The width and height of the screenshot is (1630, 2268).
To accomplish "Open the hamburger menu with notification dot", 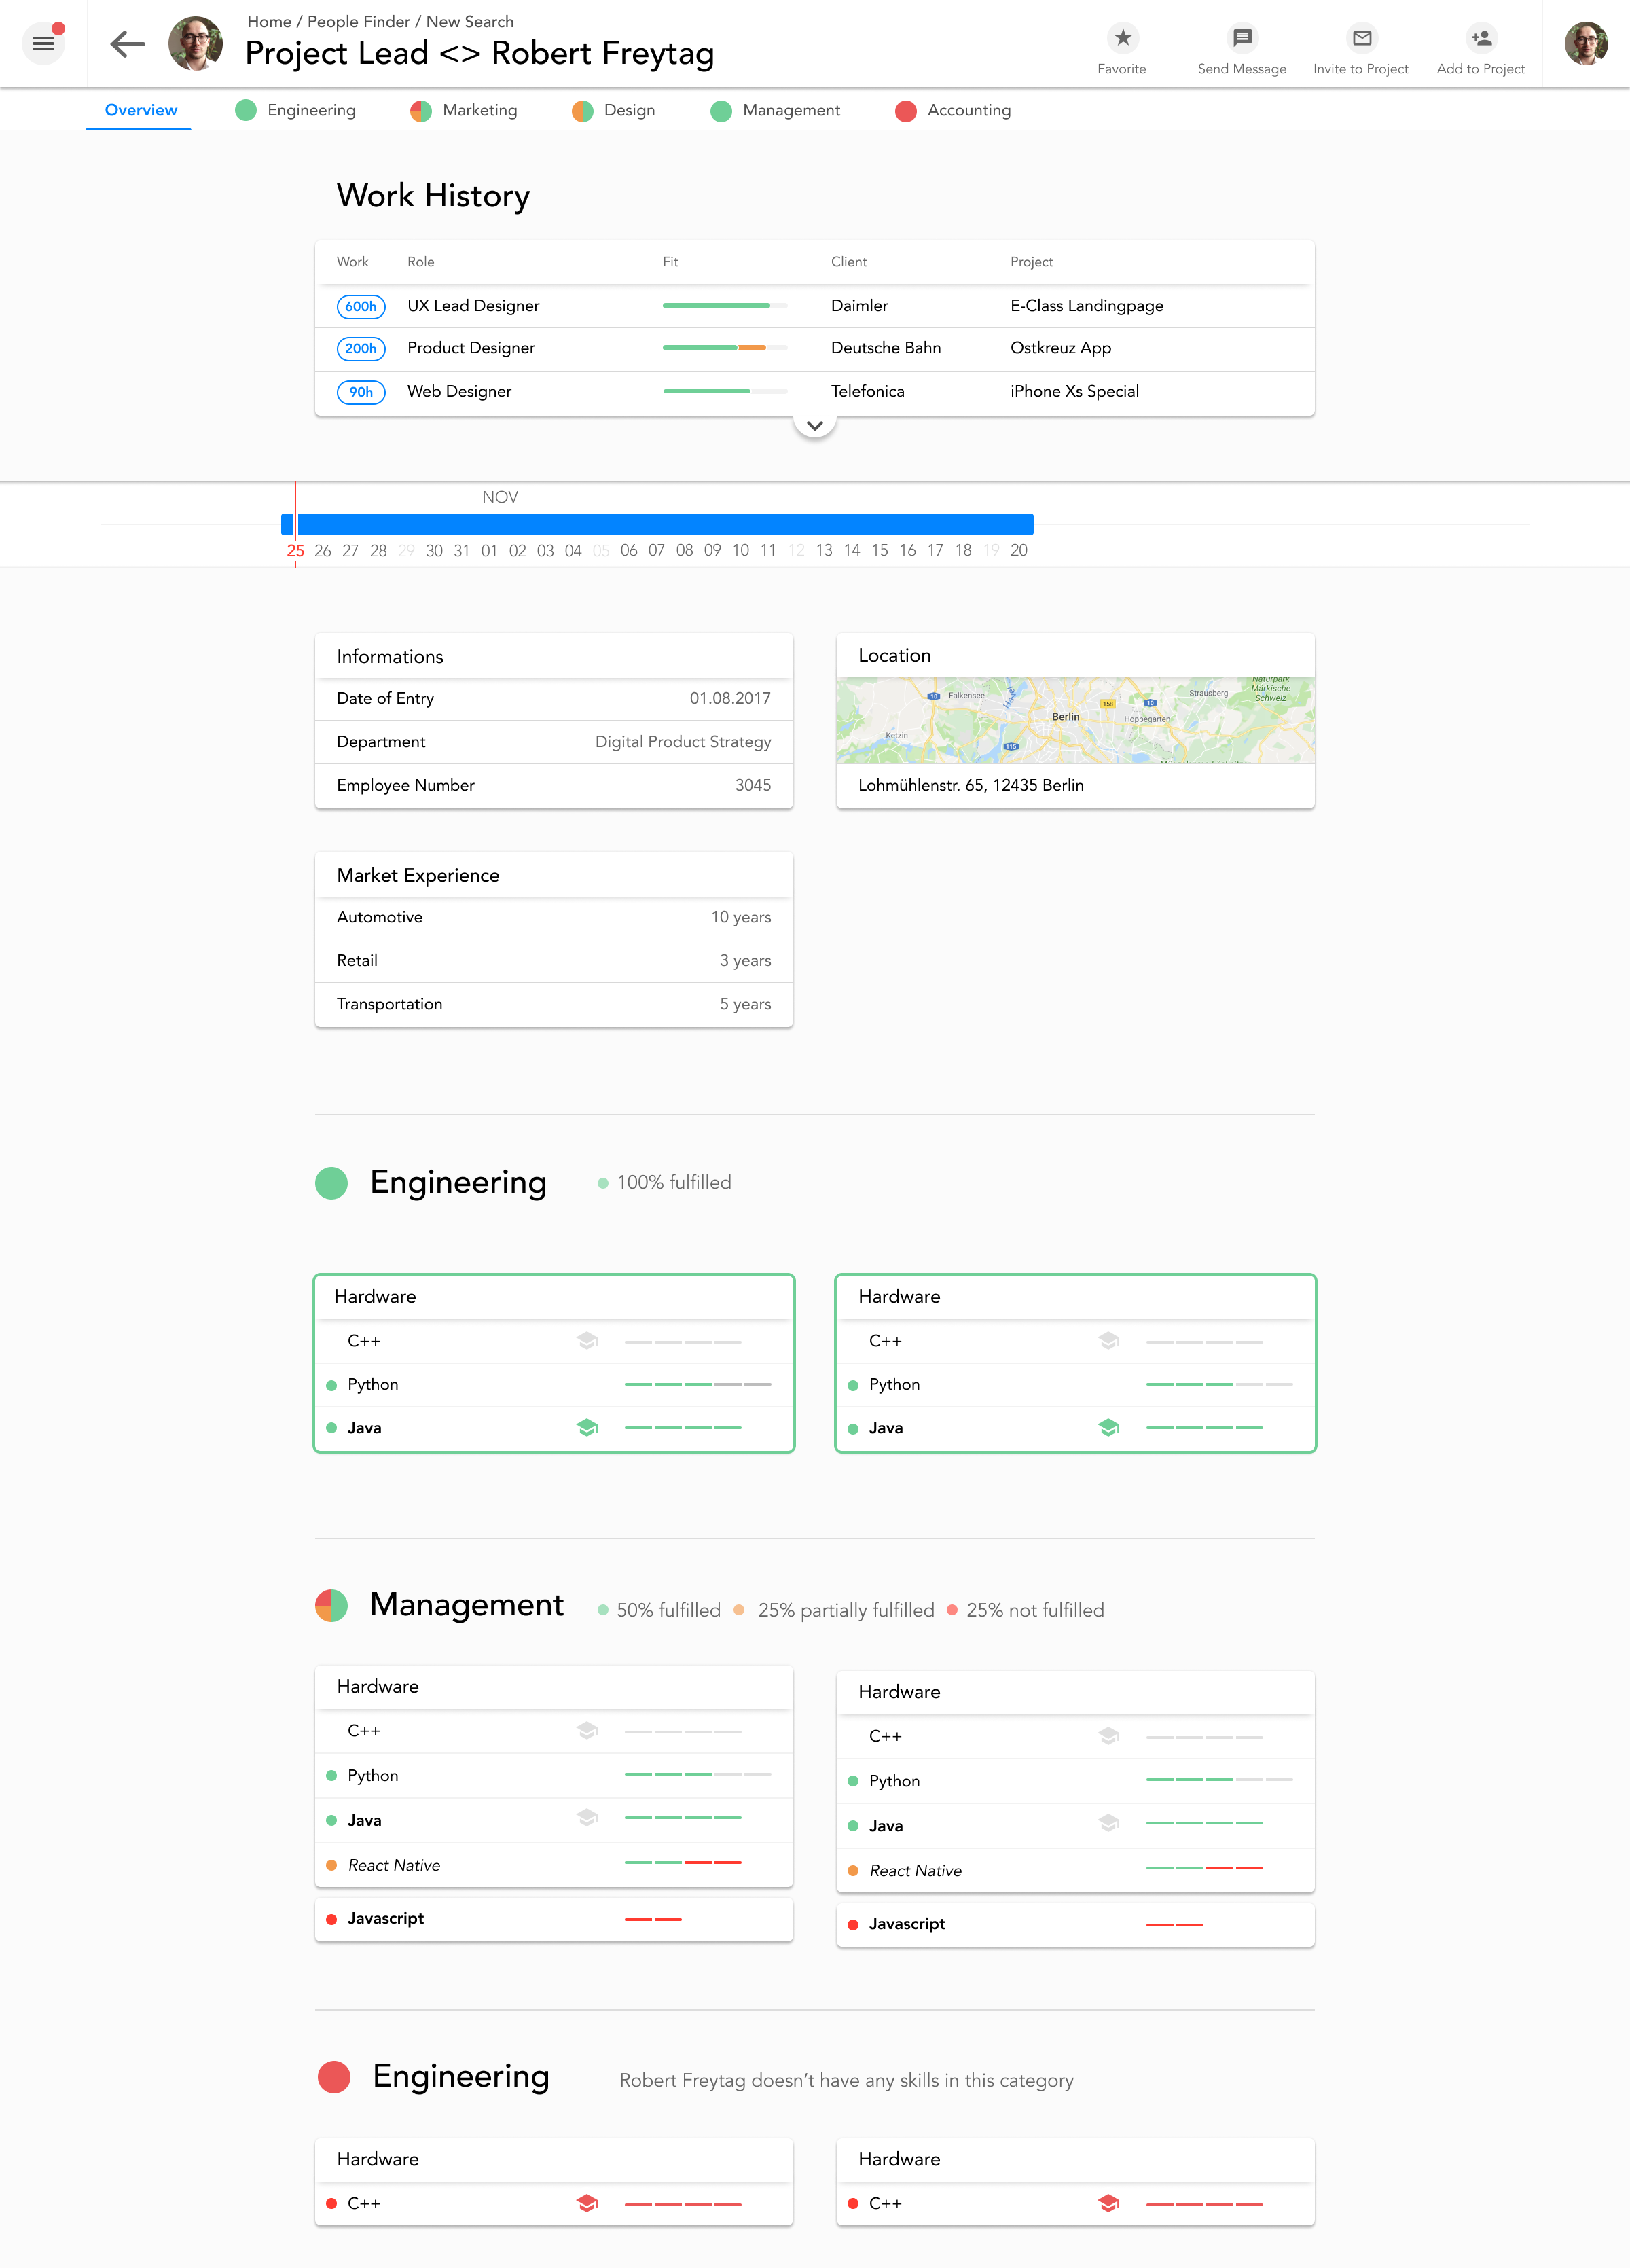I will (x=43, y=43).
